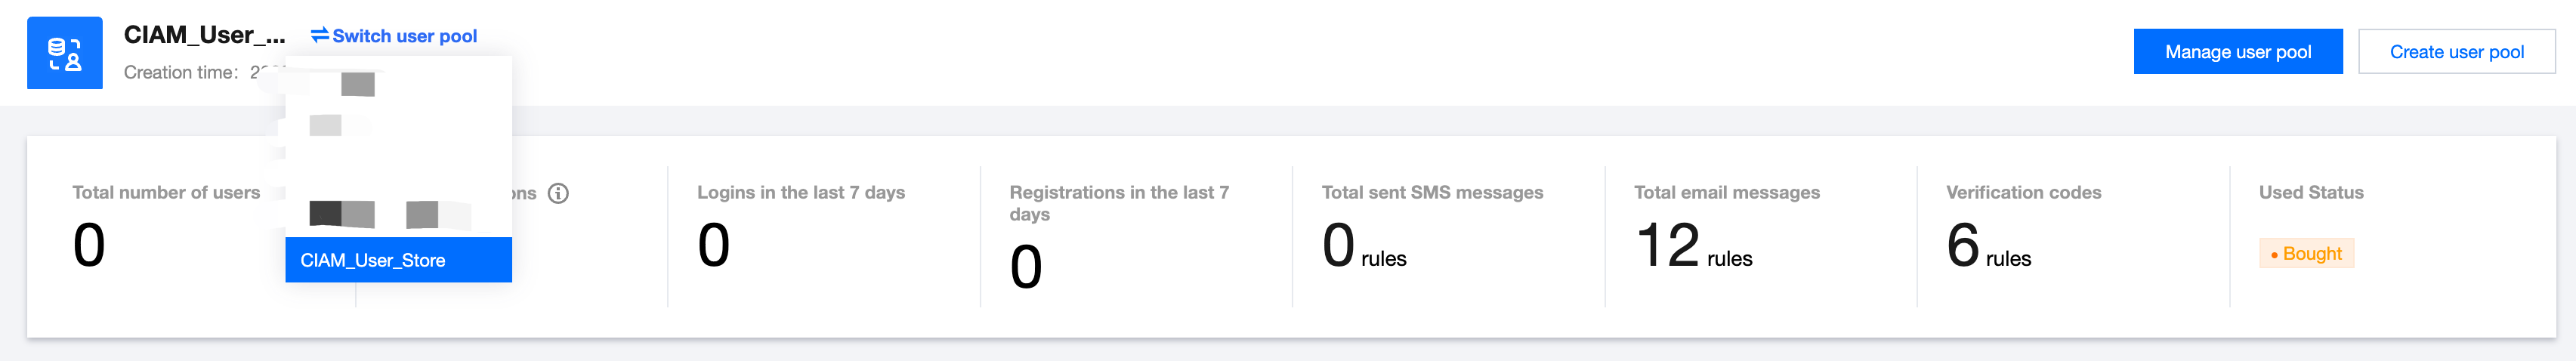Click the truncated CIAM_User_... pool title
The width and height of the screenshot is (2576, 361).
coord(204,35)
